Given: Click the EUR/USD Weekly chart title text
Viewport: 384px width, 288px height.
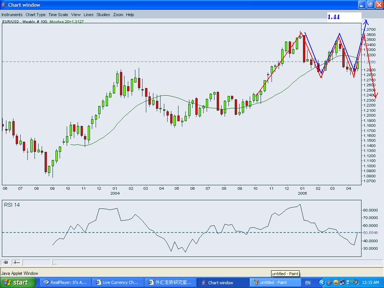Looking at the screenshot, I should pyautogui.click(x=25, y=21).
